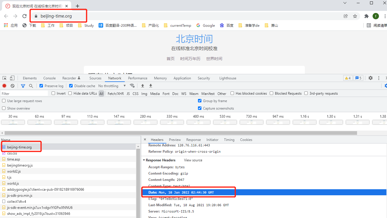
Task: Toggle the Disable cache checkbox
Action: pos(71,86)
